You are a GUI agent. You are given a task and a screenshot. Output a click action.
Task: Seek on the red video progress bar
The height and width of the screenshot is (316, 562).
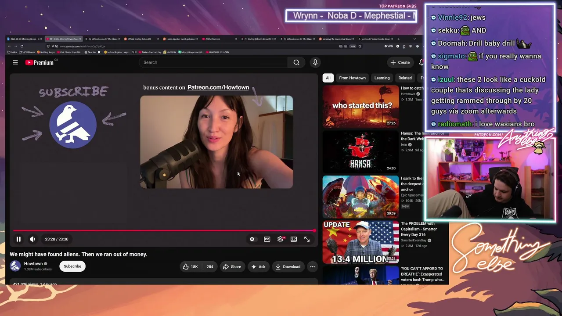[x=164, y=230]
